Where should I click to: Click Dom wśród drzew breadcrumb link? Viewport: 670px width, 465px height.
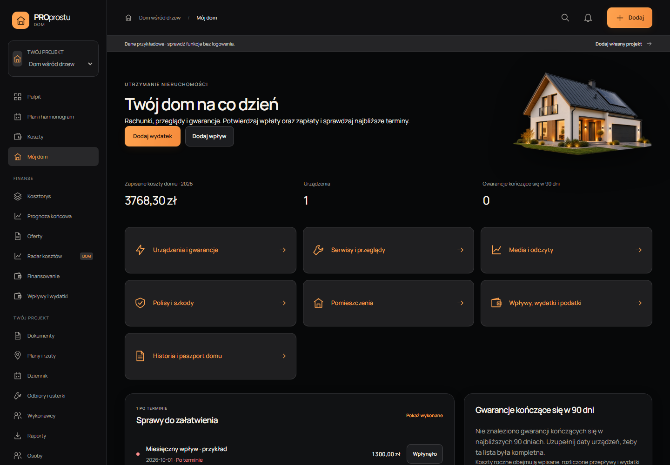click(x=160, y=18)
